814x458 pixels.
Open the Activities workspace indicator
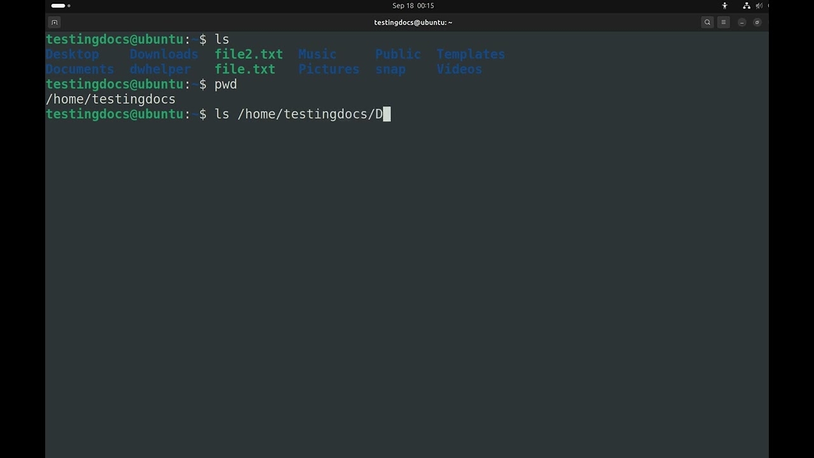tap(60, 6)
